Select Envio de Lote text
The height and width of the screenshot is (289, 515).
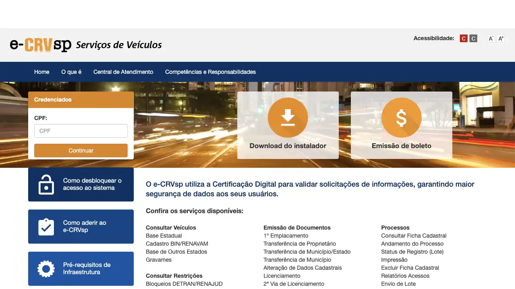tap(398, 284)
